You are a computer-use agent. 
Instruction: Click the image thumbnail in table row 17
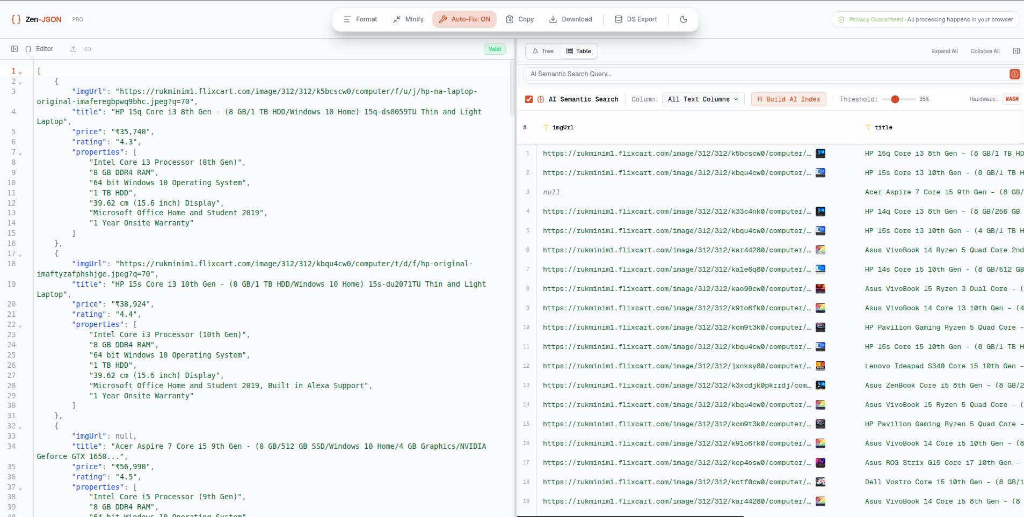click(820, 463)
